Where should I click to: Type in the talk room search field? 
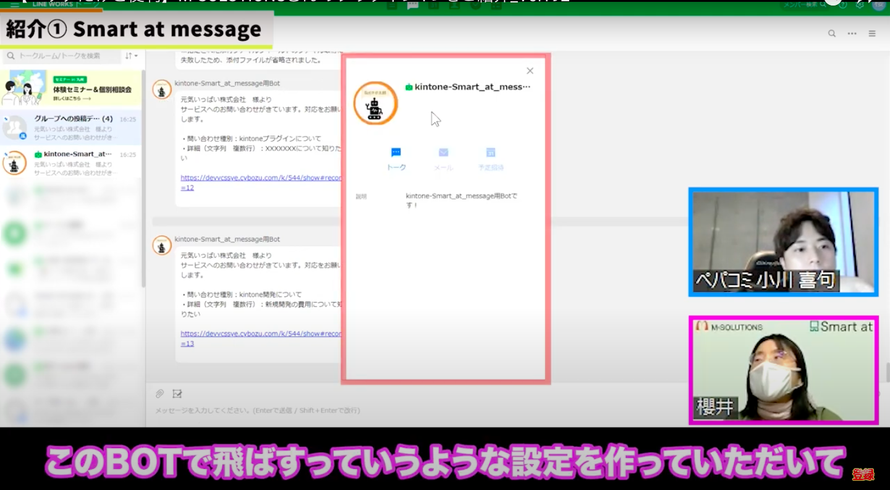point(65,56)
